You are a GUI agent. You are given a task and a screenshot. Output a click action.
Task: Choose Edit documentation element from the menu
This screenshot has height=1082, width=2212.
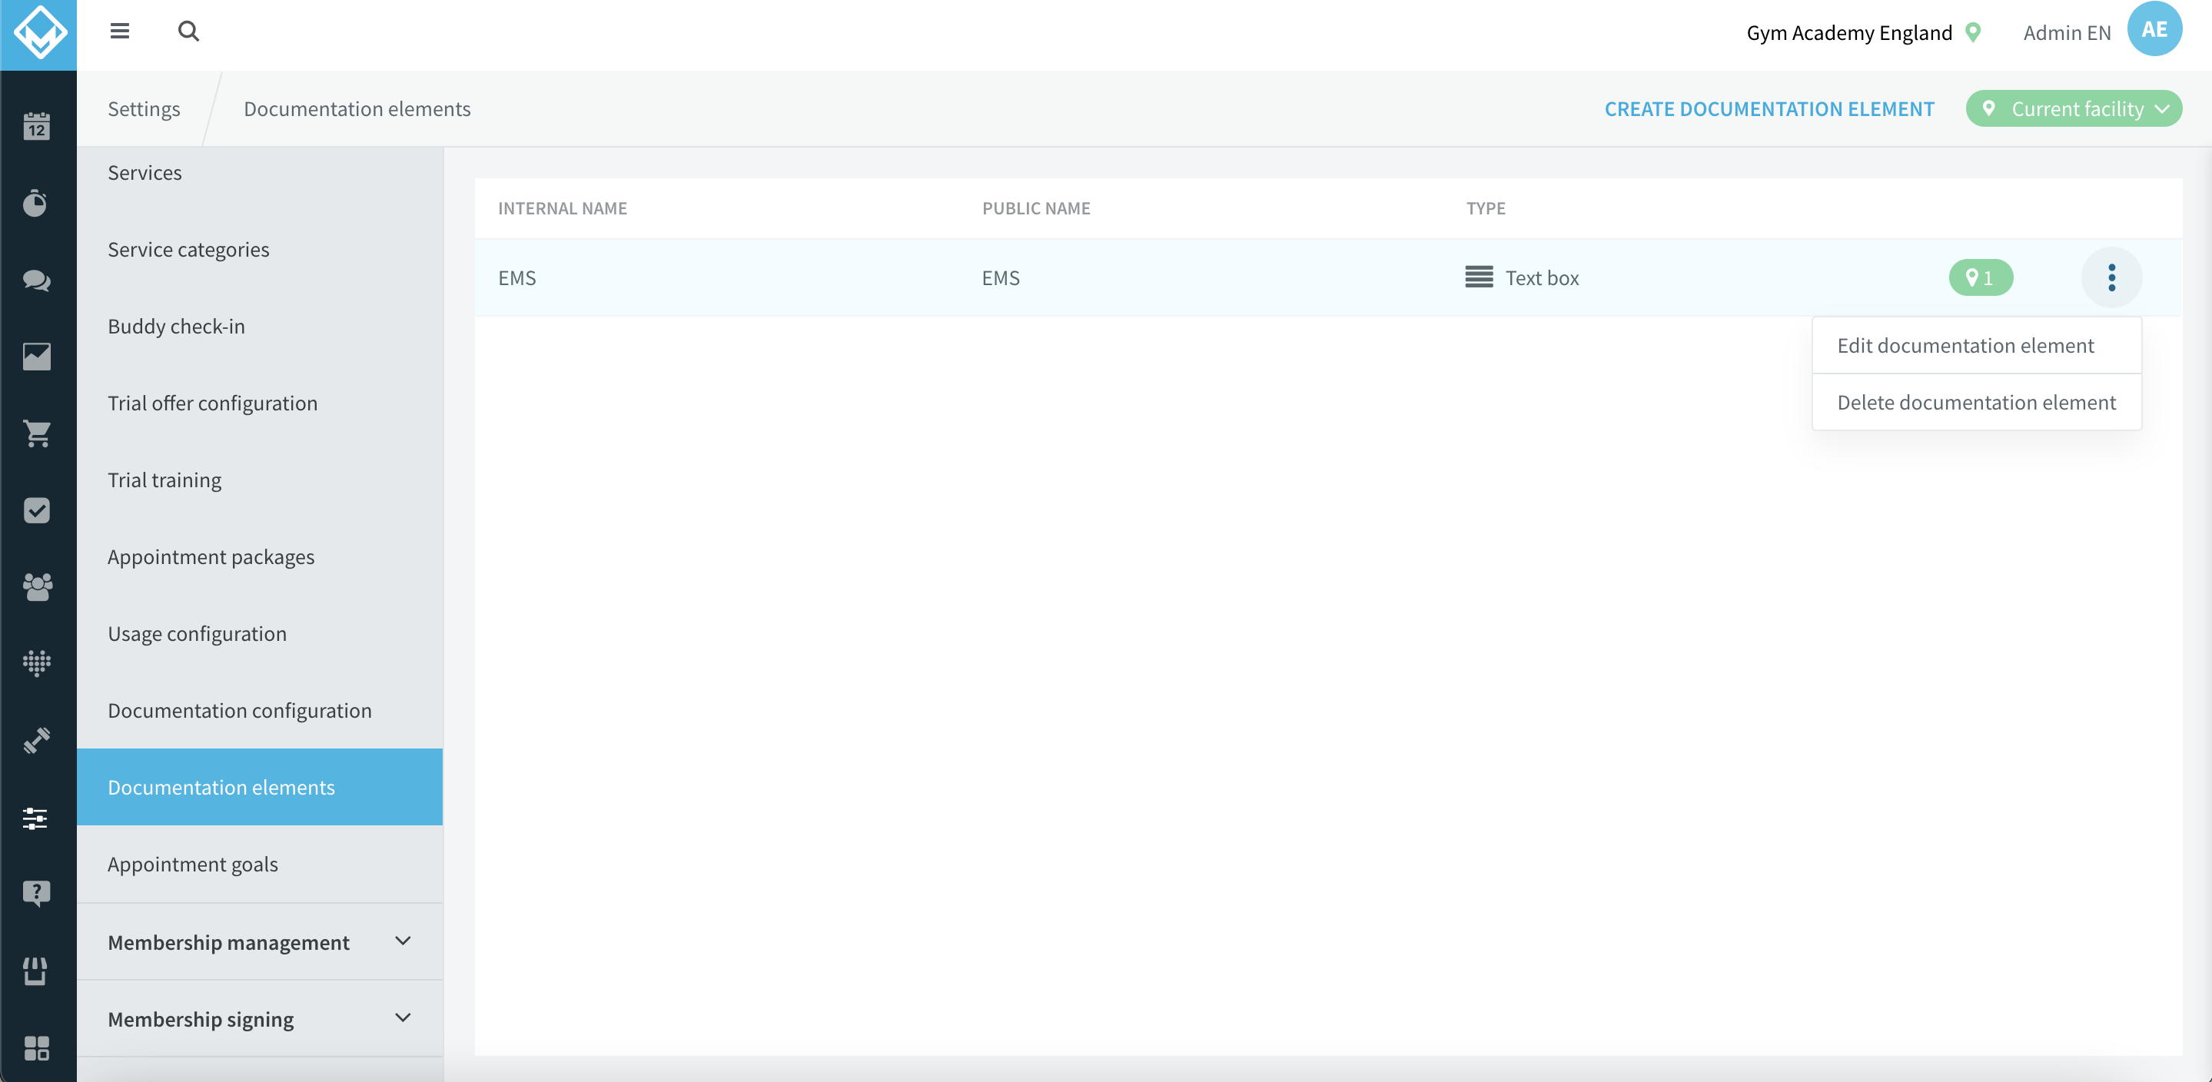1977,345
